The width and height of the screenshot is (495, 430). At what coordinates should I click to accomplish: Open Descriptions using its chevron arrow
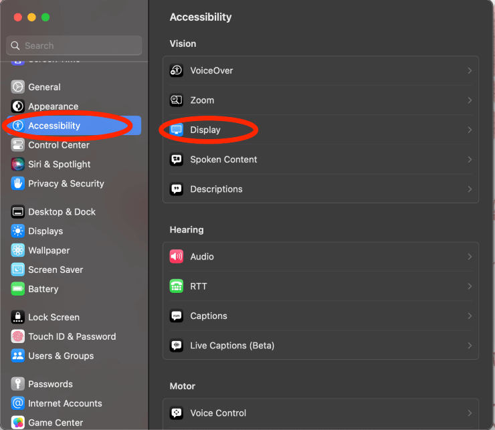(470, 189)
